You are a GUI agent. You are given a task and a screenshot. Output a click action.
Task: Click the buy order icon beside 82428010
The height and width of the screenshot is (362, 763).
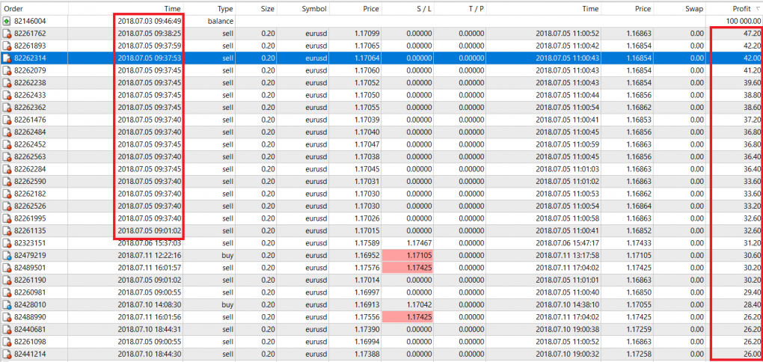coord(6,304)
